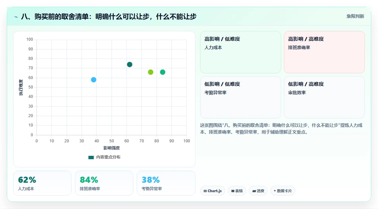The height and width of the screenshot is (209, 378).
Task: Click the y-axis tick label 100
Action: coord(30,39)
